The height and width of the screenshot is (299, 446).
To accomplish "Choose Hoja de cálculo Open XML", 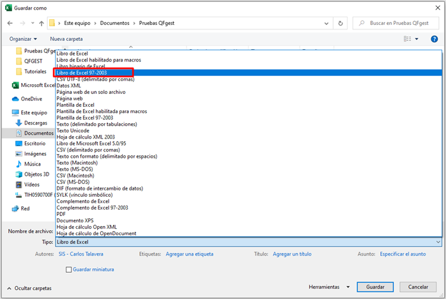I will (x=249, y=227).
